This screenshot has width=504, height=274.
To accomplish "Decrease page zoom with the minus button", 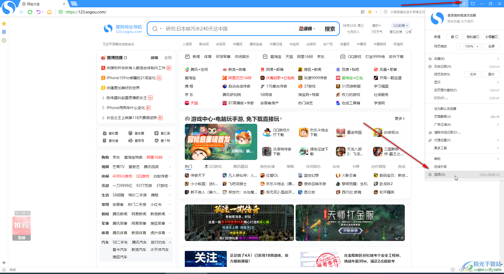I will coord(460,46).
